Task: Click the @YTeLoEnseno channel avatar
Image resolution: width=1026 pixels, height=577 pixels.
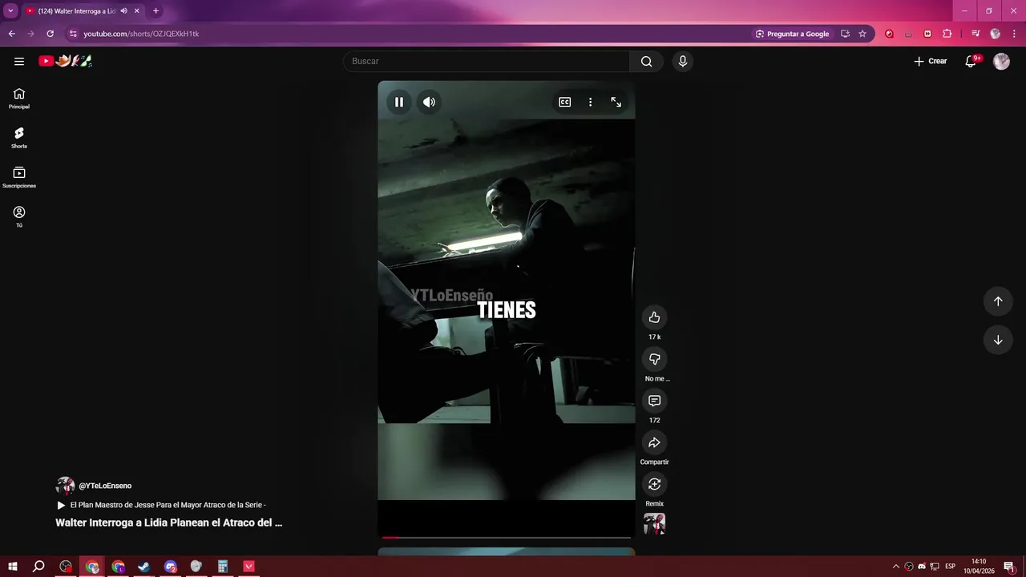Action: pyautogui.click(x=65, y=486)
